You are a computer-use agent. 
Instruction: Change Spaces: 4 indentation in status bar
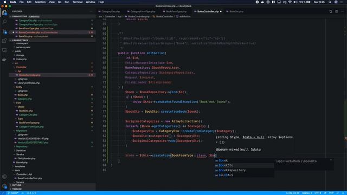pos(307,193)
